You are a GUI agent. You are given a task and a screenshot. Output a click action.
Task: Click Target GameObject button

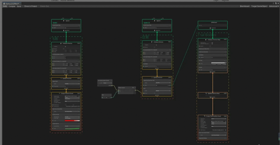259,6
